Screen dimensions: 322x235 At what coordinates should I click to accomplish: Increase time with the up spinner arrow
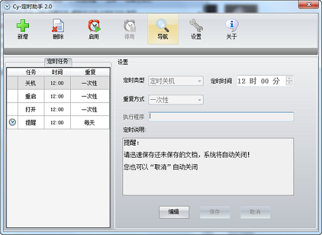click(x=289, y=79)
